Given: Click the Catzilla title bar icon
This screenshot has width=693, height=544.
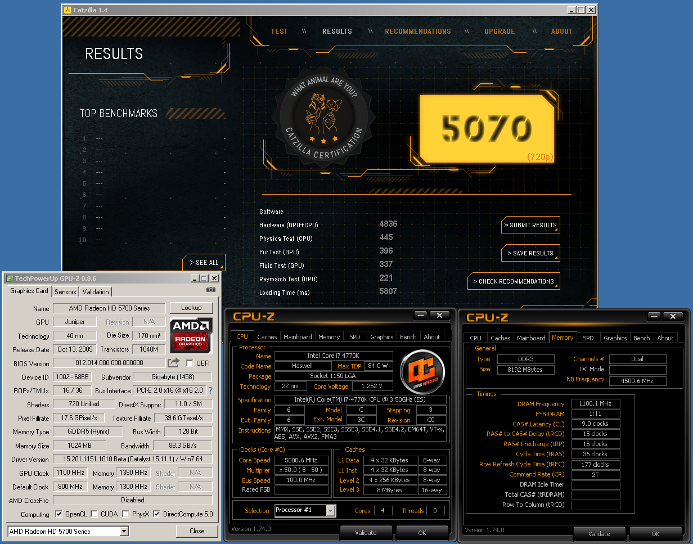Looking at the screenshot, I should pyautogui.click(x=67, y=10).
